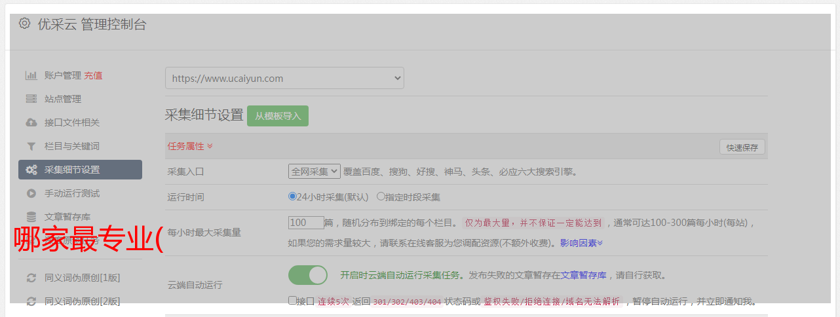
Task: Click the red 充值 link
Action: click(x=93, y=75)
